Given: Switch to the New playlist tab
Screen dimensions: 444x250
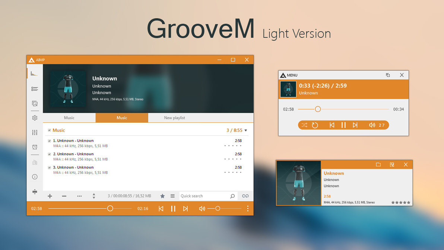Looking at the screenshot, I should click(174, 118).
